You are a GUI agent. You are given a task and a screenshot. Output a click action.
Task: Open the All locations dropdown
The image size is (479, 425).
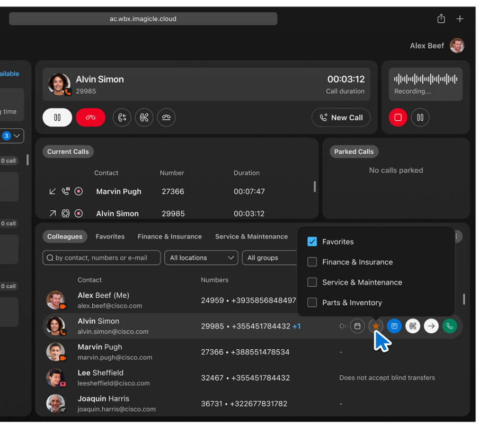pyautogui.click(x=201, y=258)
